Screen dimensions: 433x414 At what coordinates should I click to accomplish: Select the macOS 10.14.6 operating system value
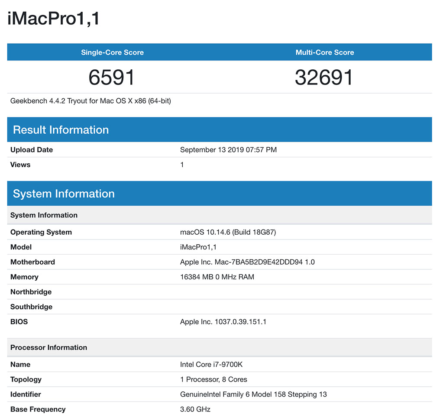(x=228, y=232)
